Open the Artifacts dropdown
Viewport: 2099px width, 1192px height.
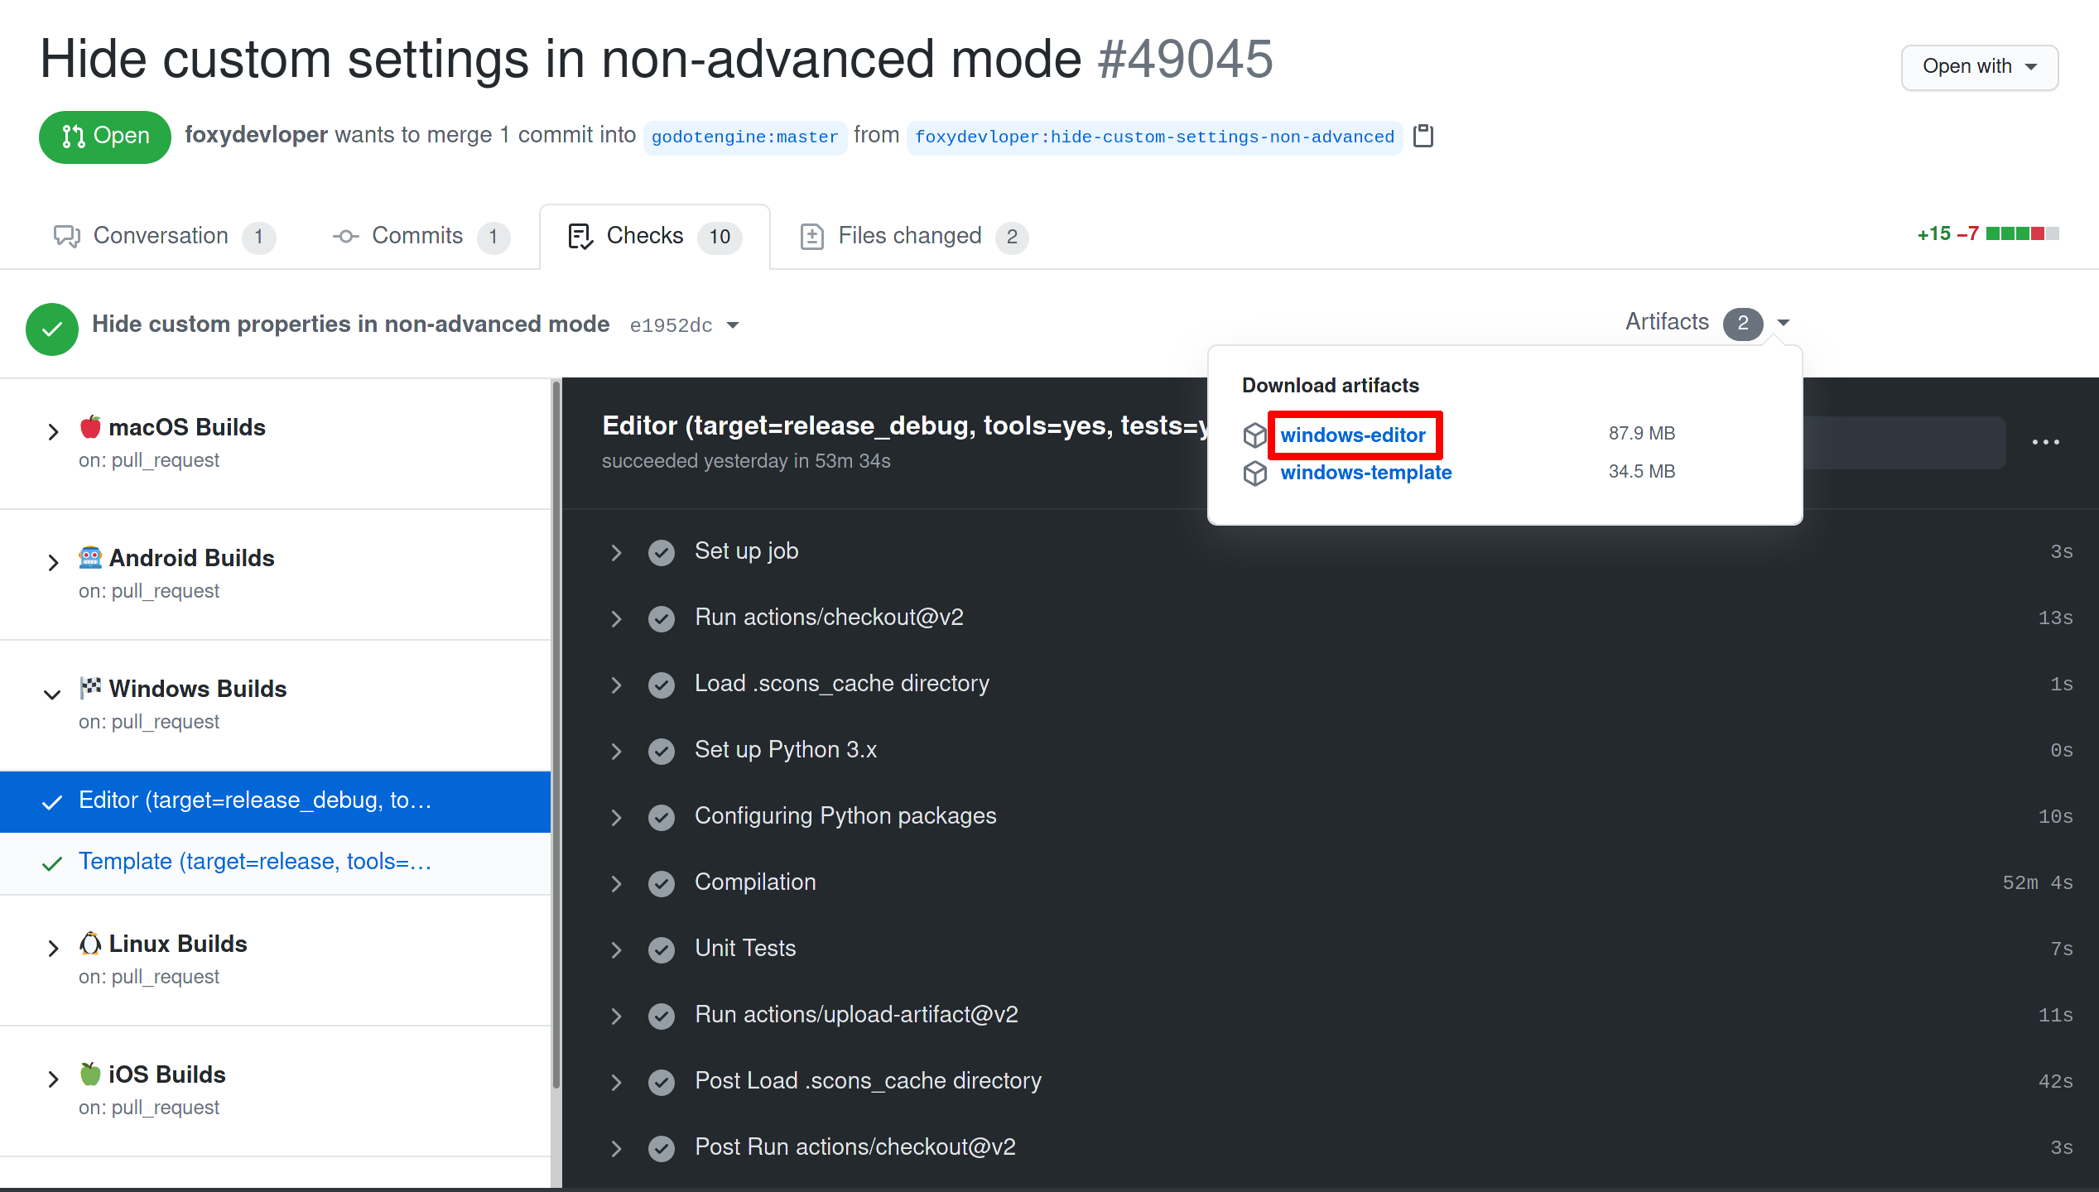click(x=1784, y=324)
